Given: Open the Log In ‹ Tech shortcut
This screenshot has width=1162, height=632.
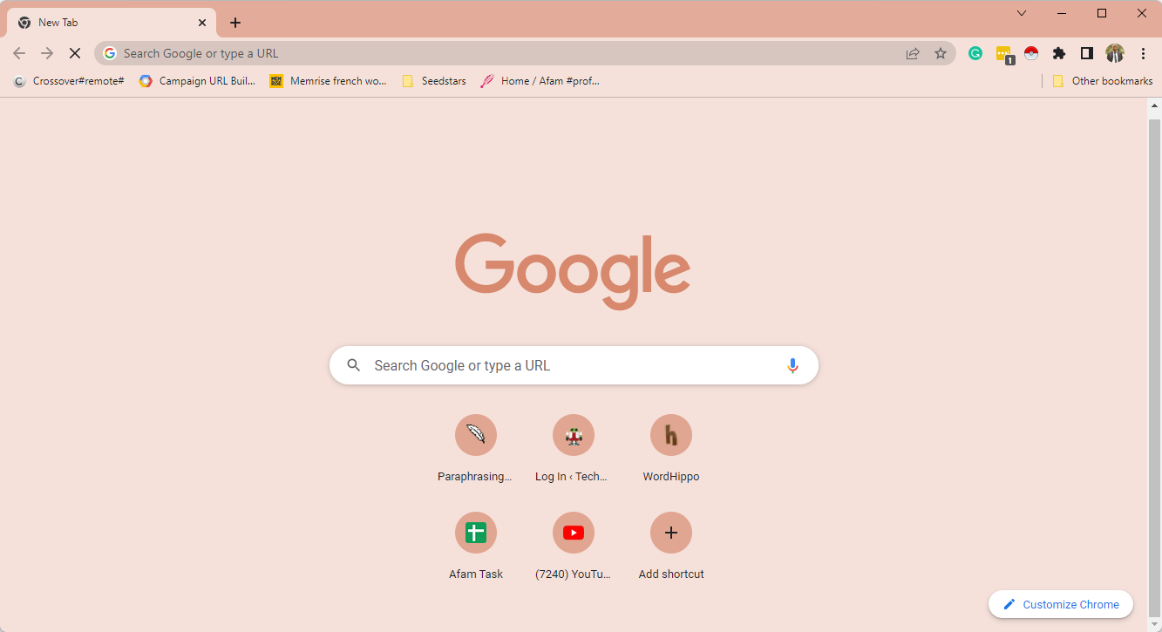Looking at the screenshot, I should click(x=573, y=449).
